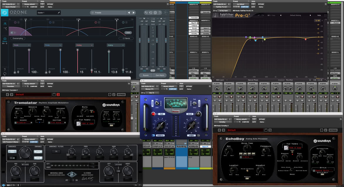Click the Ozone undo history clock icon
Viewport: 344px width, 187px height.
pyautogui.click(x=151, y=13)
